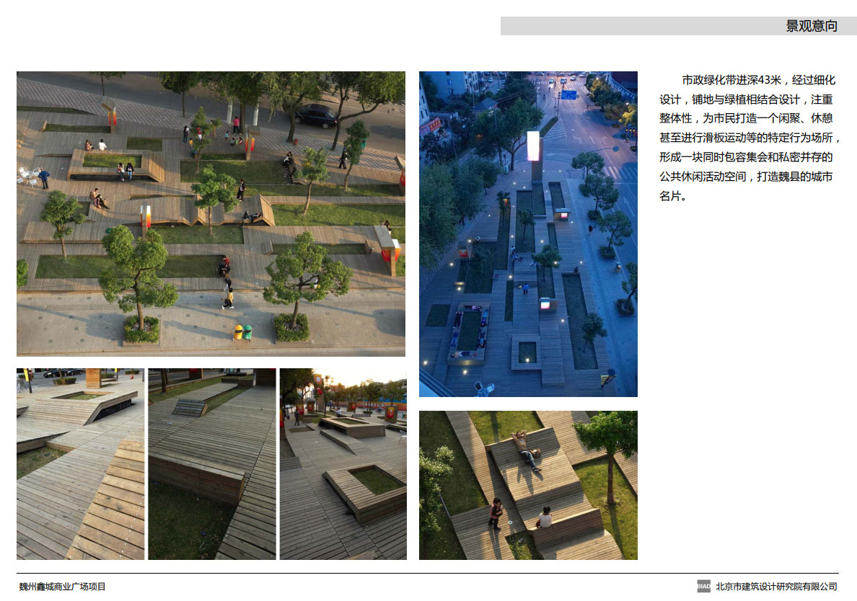The image size is (857, 601).
Task: Select the photo of person lying on bench
Action: point(528,485)
